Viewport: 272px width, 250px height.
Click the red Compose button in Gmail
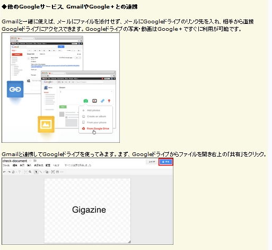tap(17, 54)
